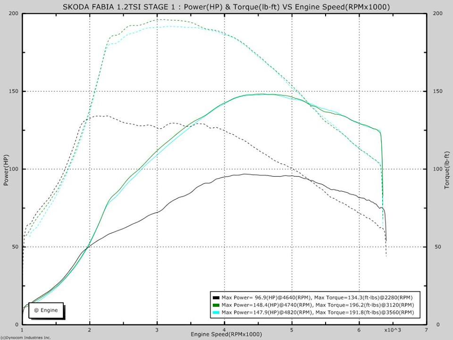Screen dimensions: 453x340
Task: Select legend line 'Max Power=147.9(HP)@4820(RPM)'
Action: tap(318, 313)
